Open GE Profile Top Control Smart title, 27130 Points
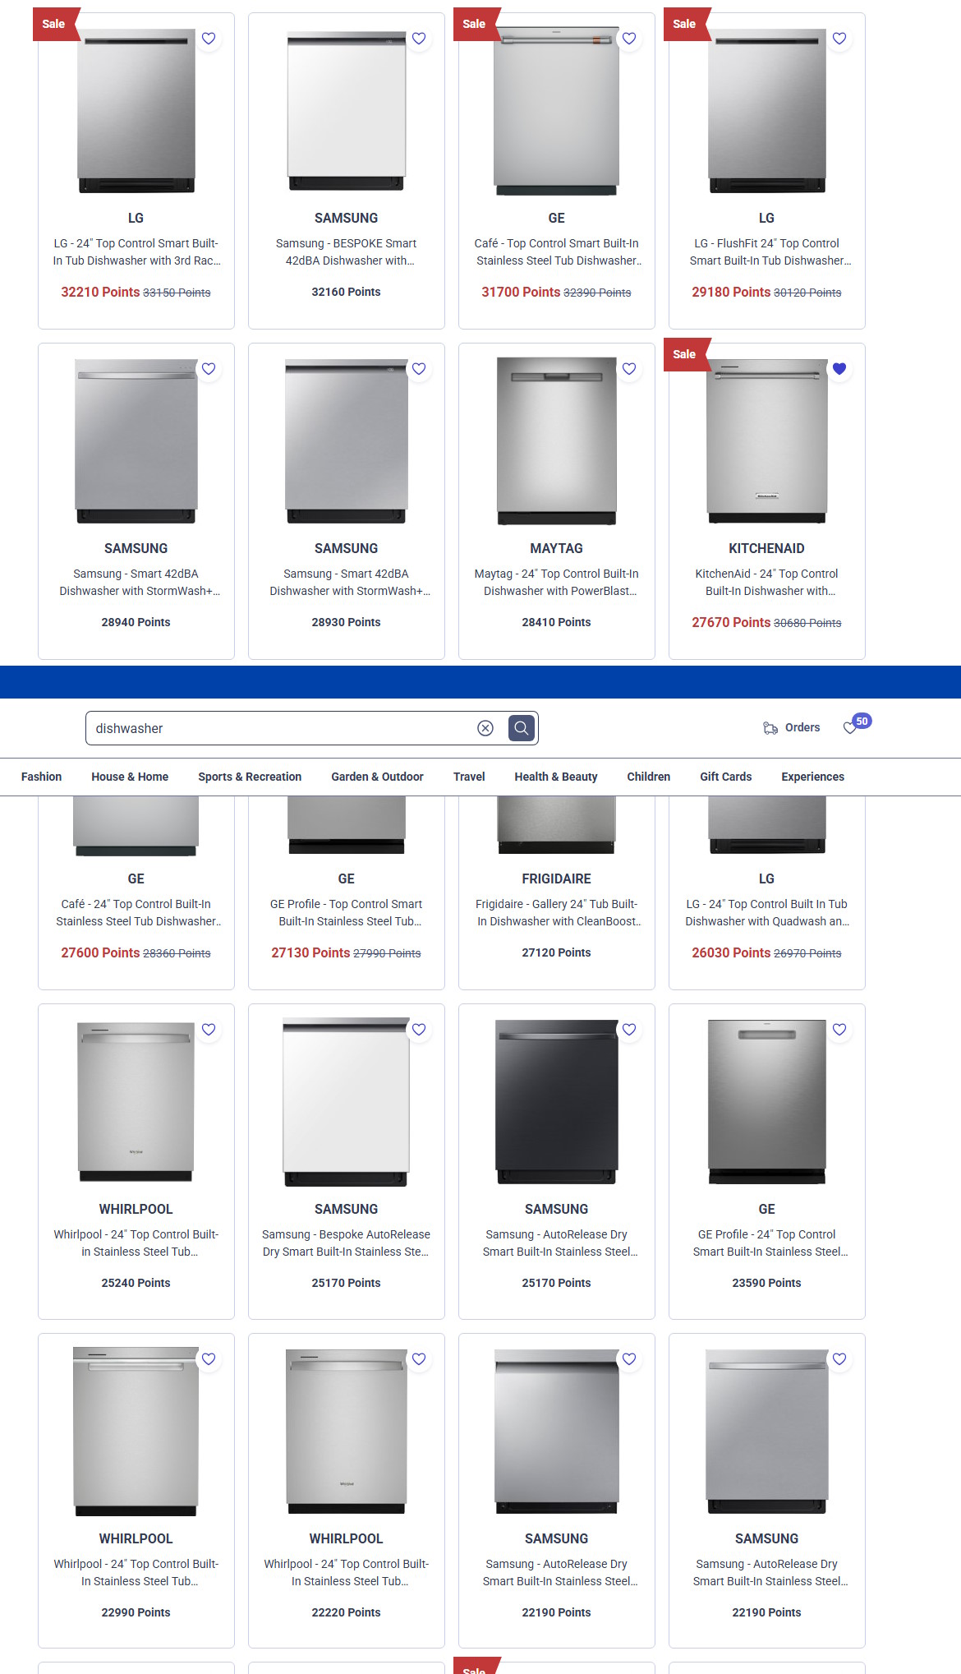 [x=347, y=913]
